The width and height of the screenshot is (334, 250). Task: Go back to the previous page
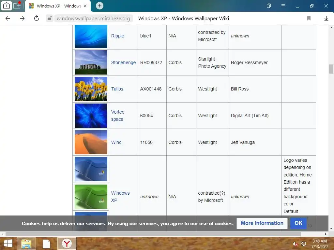tap(8, 19)
